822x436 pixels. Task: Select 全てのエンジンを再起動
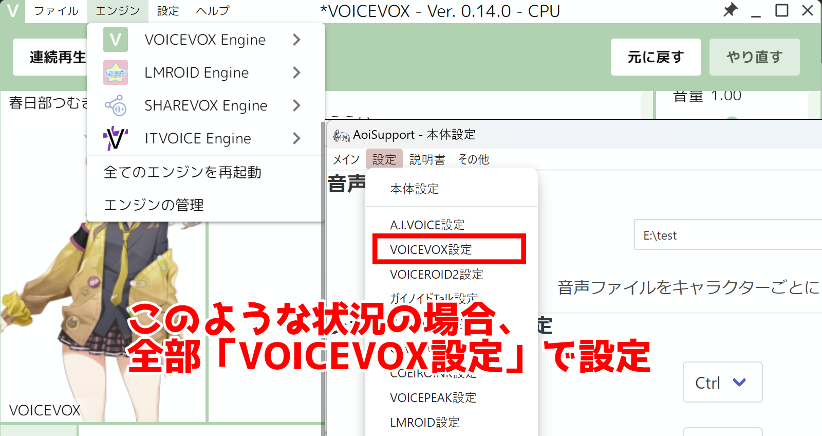[206, 172]
